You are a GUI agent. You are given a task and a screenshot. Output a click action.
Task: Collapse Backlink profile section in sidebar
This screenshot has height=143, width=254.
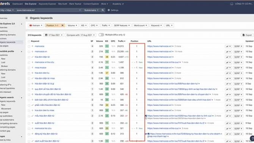point(22,51)
